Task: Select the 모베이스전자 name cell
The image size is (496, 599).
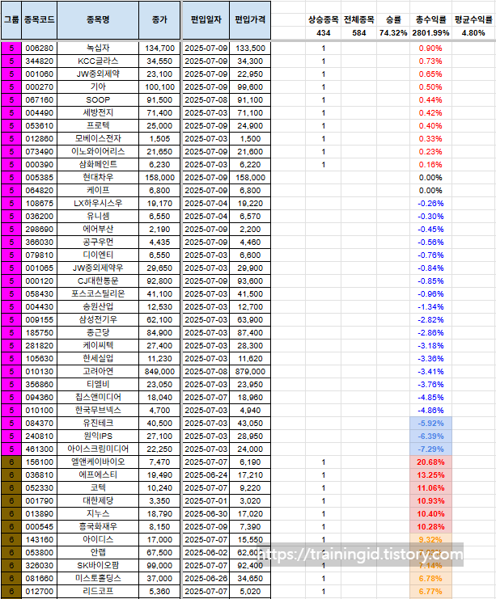Action: click(98, 139)
